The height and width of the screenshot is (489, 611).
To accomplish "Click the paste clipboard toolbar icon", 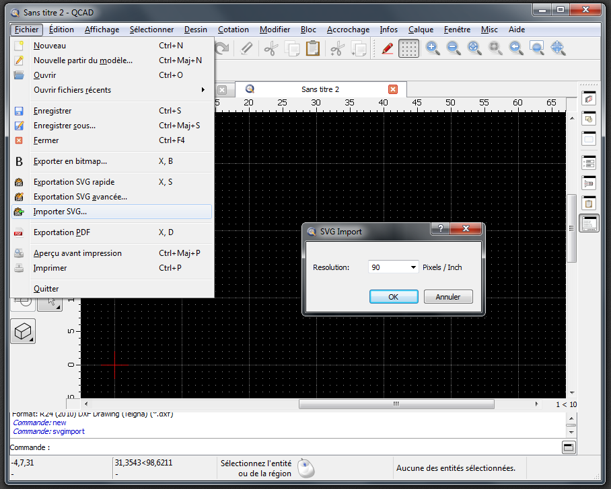I will 312,48.
